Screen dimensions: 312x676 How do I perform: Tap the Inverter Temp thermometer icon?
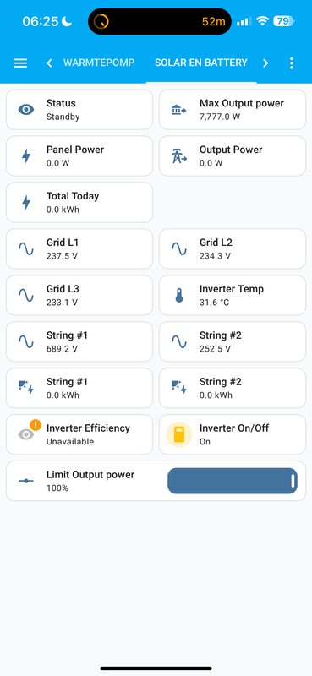tap(178, 295)
